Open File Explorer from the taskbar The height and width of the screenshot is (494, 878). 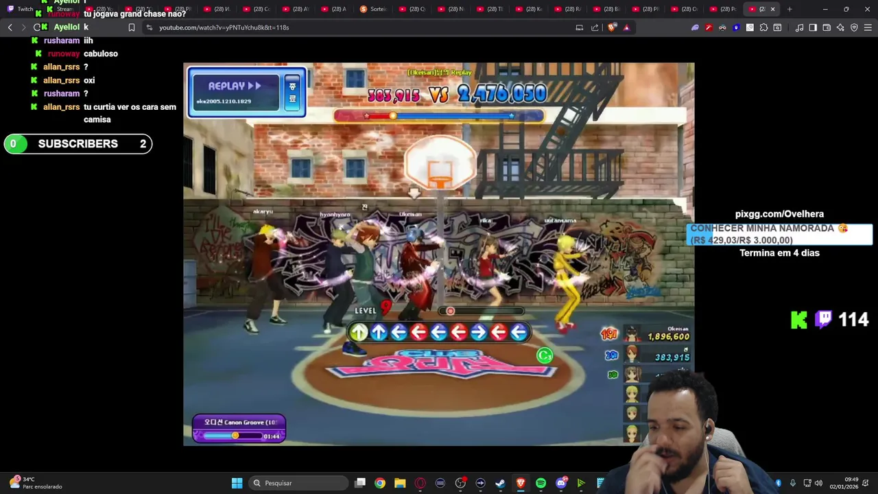pyautogui.click(x=400, y=483)
